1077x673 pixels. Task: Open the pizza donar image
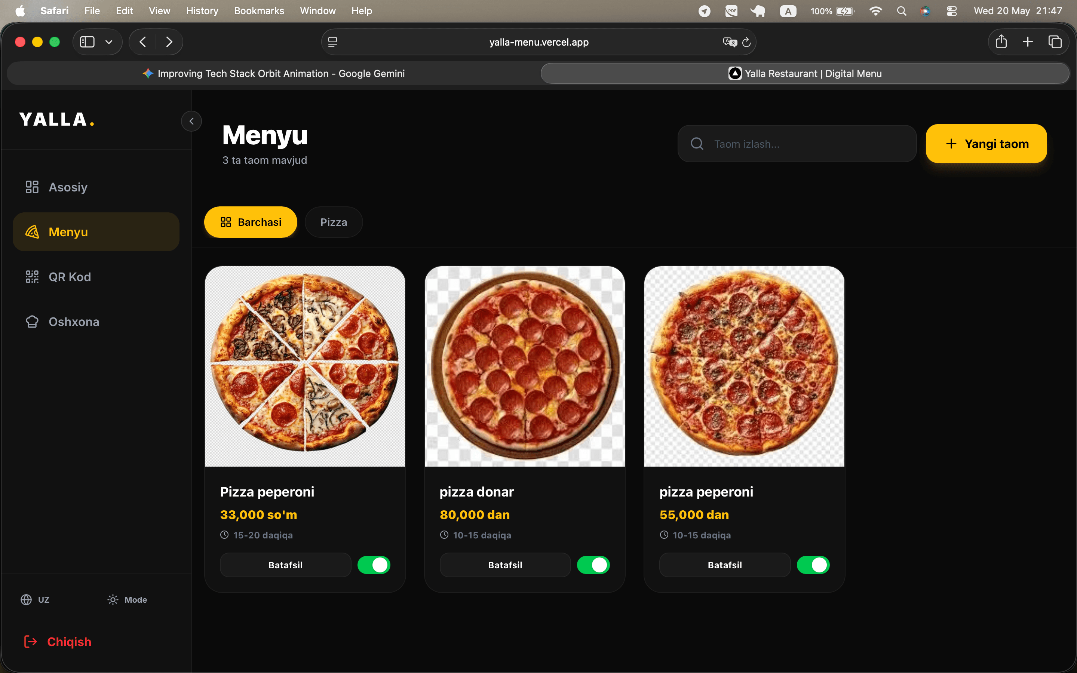coord(525,366)
